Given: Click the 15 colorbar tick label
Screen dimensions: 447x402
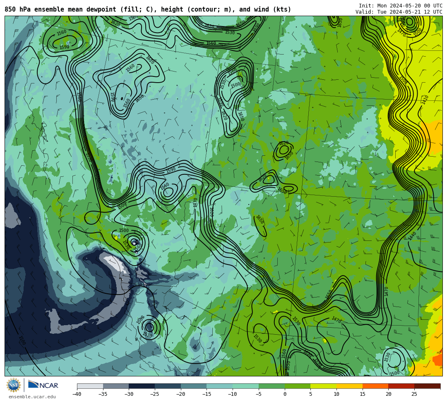Looking at the screenshot, I should tap(363, 394).
